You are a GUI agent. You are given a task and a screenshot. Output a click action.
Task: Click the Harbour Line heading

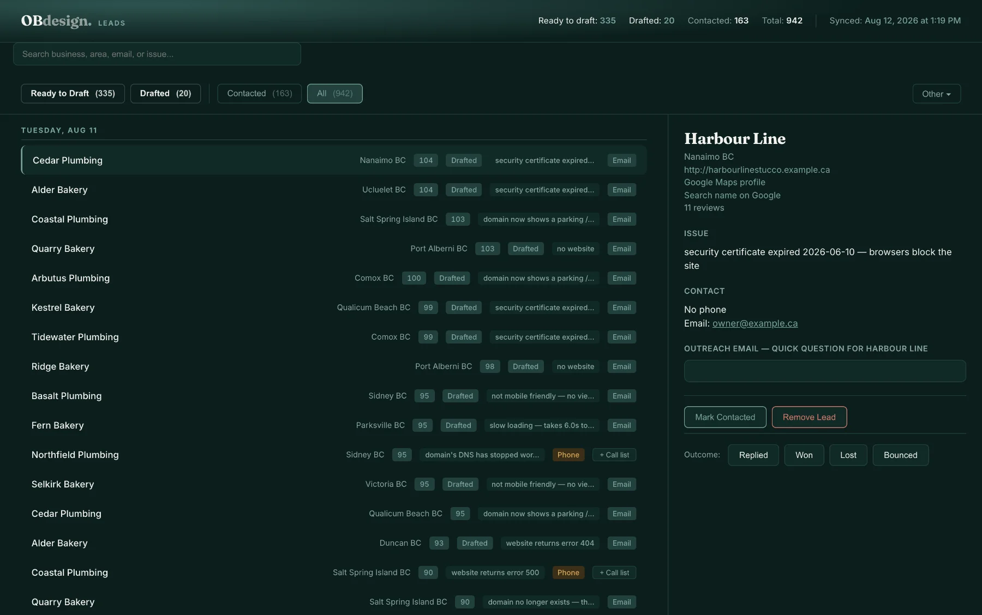click(735, 138)
